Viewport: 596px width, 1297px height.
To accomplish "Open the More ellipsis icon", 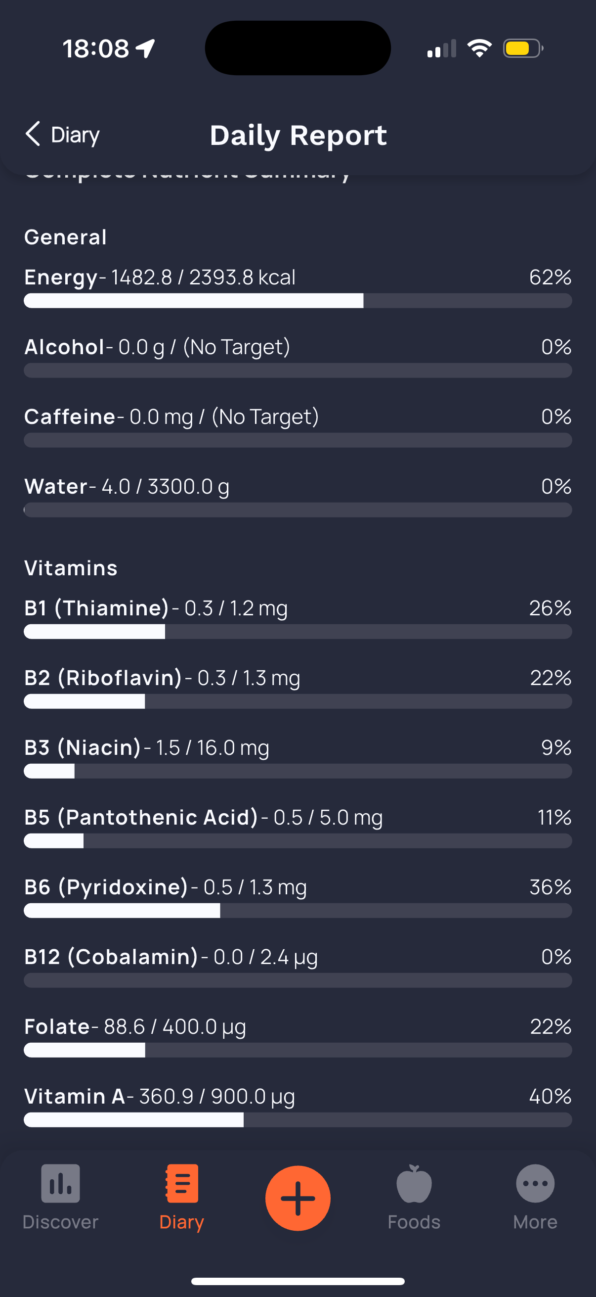I will pyautogui.click(x=535, y=1183).
